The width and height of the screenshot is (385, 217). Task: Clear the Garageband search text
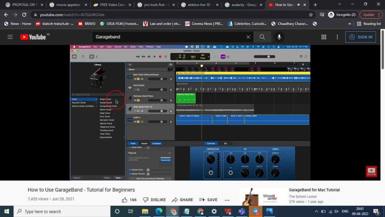[248, 37]
